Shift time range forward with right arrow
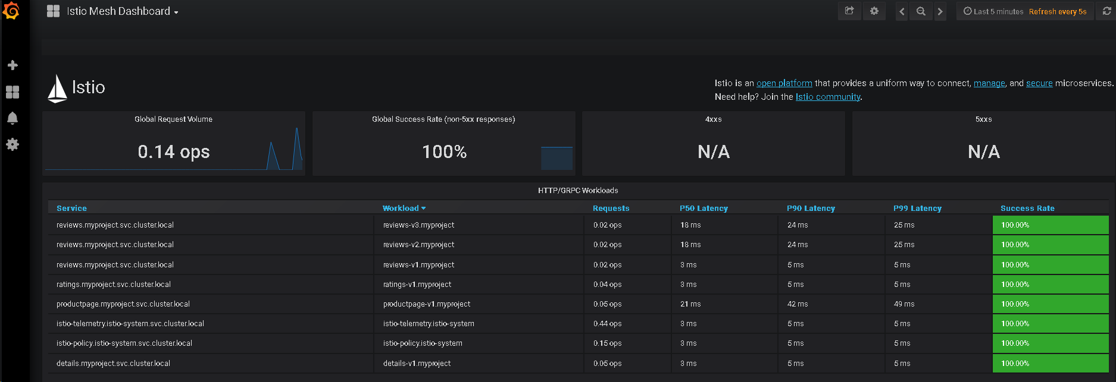The image size is (1116, 382). click(x=940, y=11)
